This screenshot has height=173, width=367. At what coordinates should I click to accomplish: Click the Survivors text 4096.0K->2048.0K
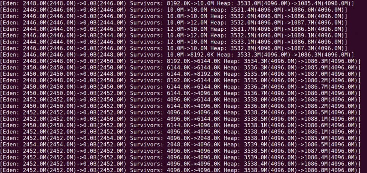(194, 138)
